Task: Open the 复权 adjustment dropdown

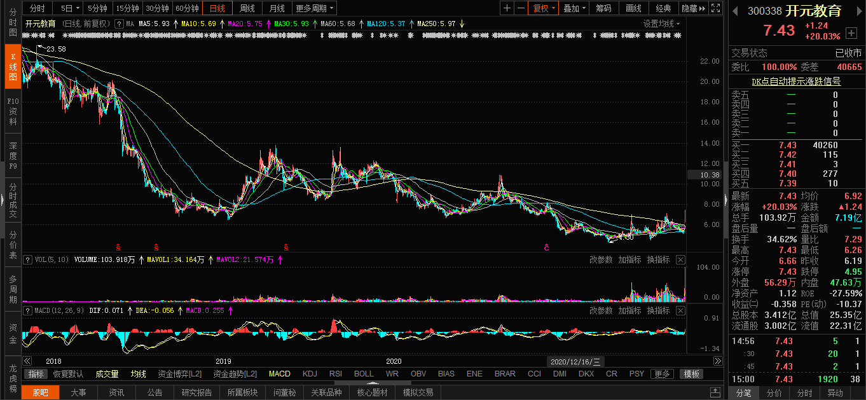Action: 544,8
